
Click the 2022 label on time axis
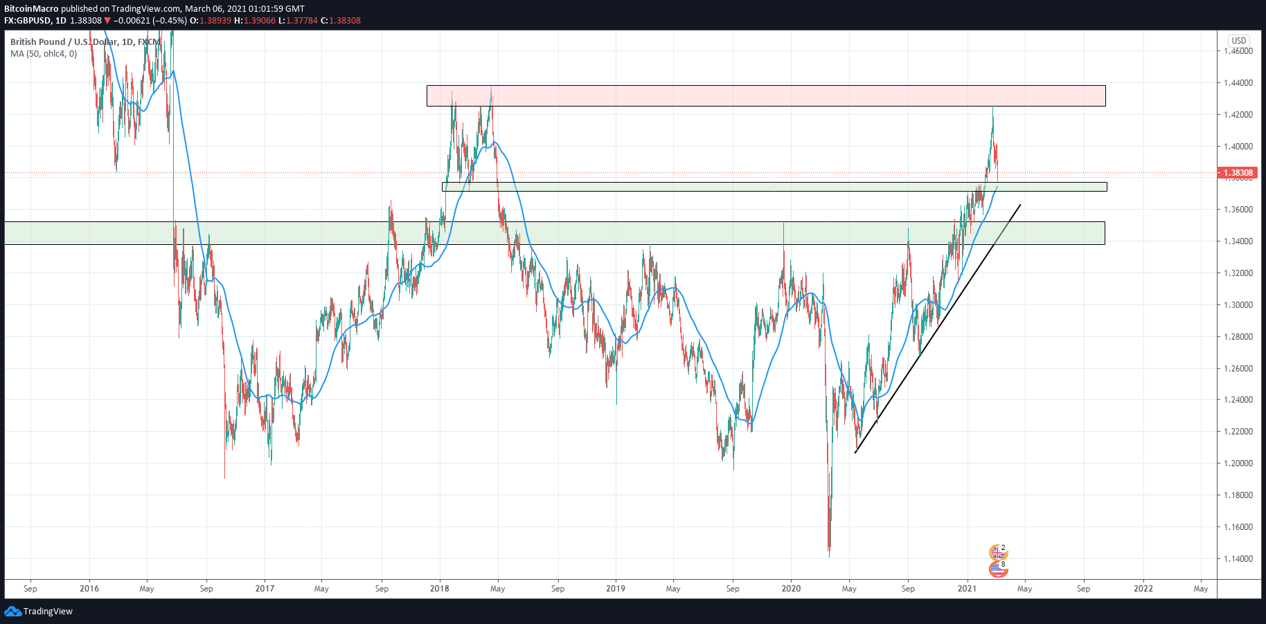[x=1143, y=589]
